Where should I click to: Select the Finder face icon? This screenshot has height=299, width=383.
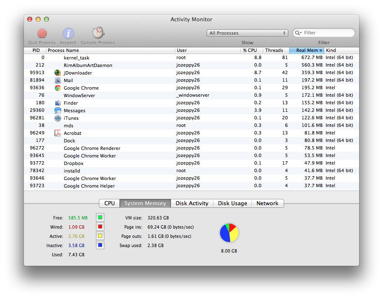(58, 103)
